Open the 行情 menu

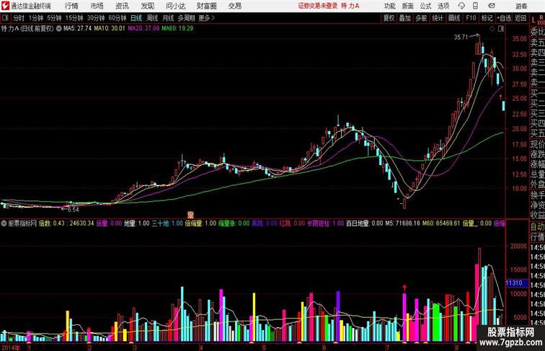click(71, 6)
